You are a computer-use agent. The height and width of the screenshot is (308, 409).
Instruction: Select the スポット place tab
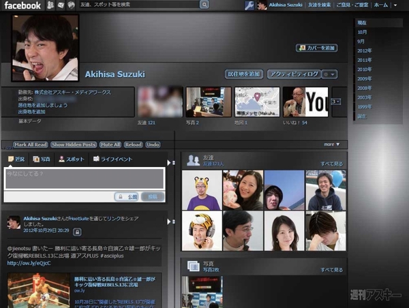tap(72, 159)
